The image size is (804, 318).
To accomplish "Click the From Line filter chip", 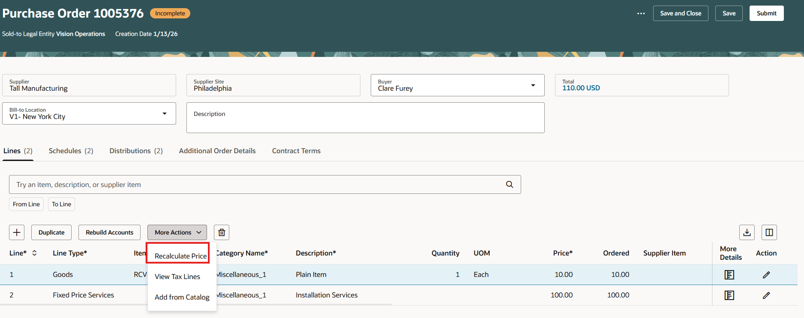I will click(x=26, y=204).
